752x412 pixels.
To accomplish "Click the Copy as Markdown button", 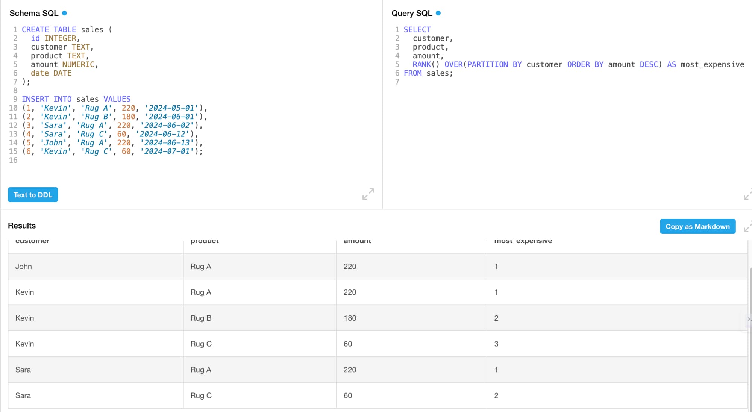I will pyautogui.click(x=697, y=226).
